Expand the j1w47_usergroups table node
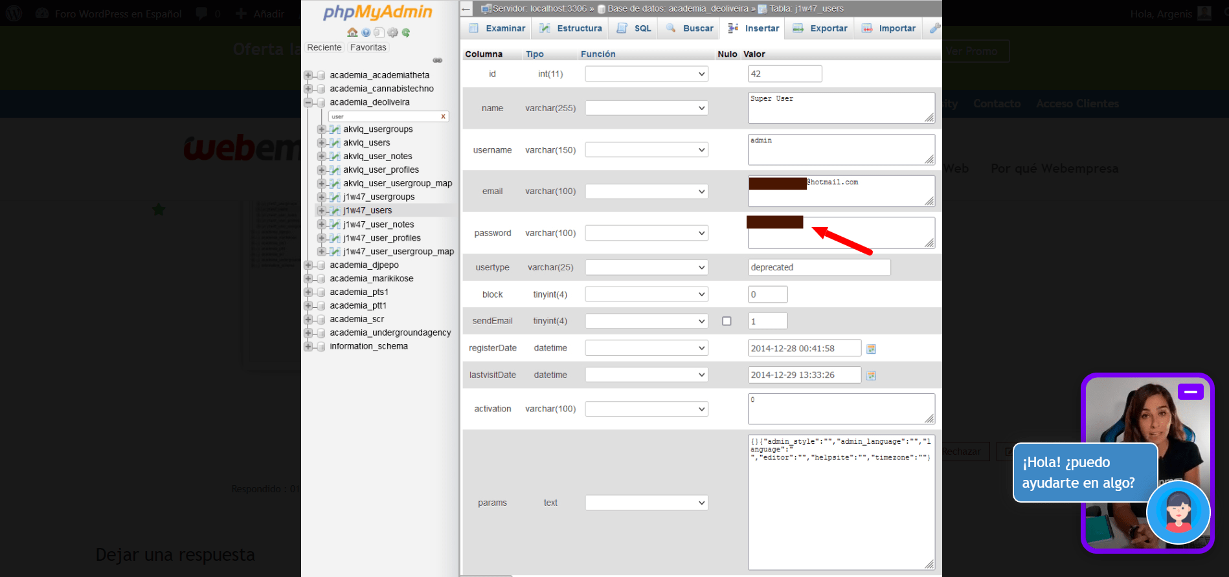This screenshot has height=577, width=1229. 322,197
